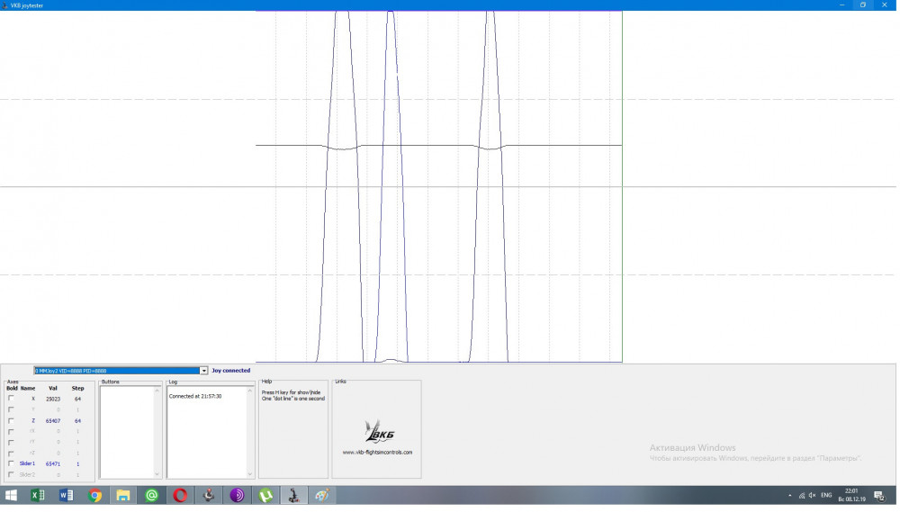
Task: Tick the Bold checkbox for Slider2
Action: (11, 475)
